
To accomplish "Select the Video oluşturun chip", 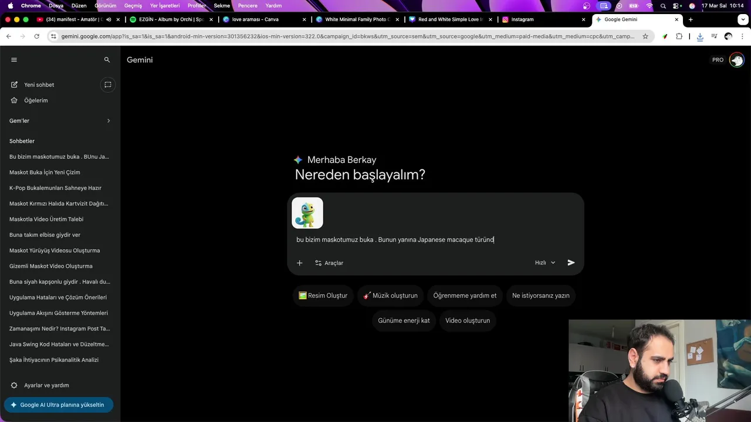I will [468, 321].
